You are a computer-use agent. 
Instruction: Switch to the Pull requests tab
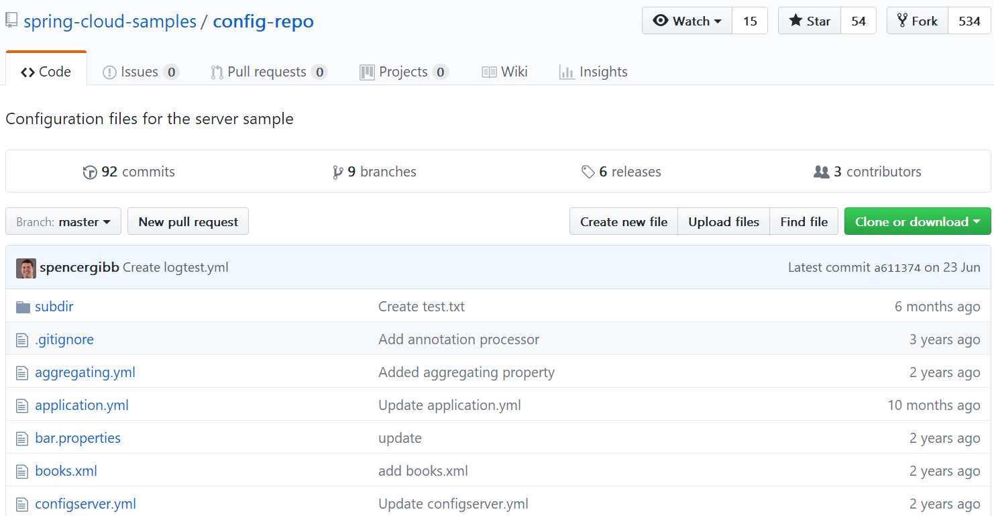click(268, 72)
